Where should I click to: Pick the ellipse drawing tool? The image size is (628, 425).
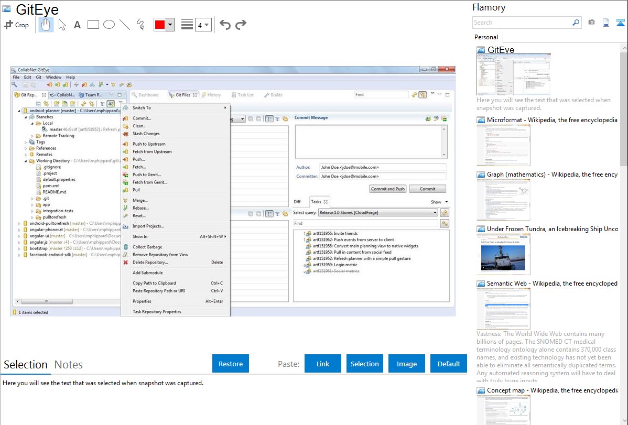pos(109,25)
